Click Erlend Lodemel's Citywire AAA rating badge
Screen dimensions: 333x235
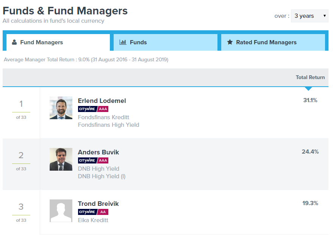pyautogui.click(x=93, y=109)
